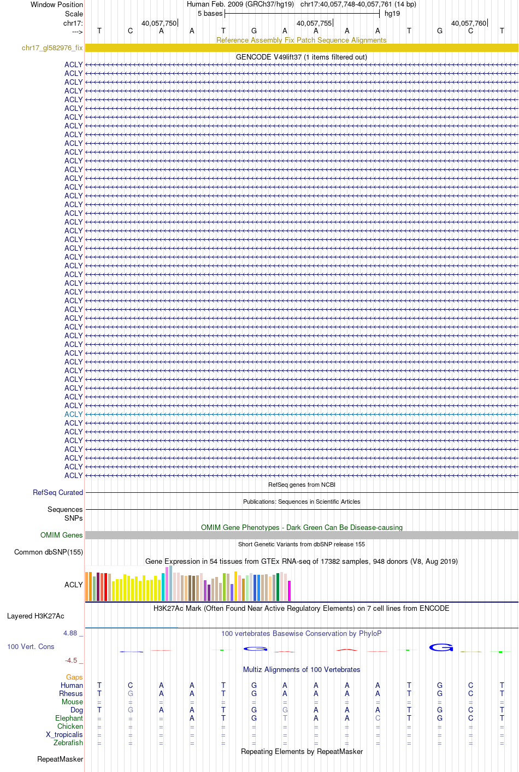519x772 pixels.
Task: Click the OMIM Genes track label
Action: pyautogui.click(x=62, y=535)
